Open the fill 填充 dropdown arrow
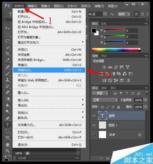The width and height of the screenshot is (153, 164). (x=145, y=107)
